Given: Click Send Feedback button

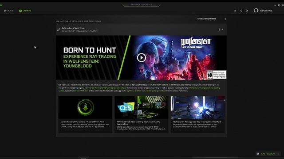Looking at the screenshot, I should [x=268, y=154].
